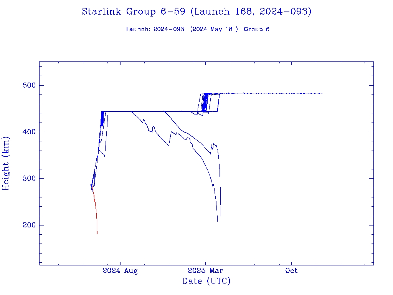Click the 2025 Mar x-axis label
393x295 pixels.
click(x=205, y=271)
